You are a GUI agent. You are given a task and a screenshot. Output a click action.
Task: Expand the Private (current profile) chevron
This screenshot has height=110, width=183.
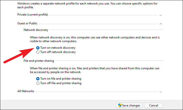pyautogui.click(x=161, y=15)
